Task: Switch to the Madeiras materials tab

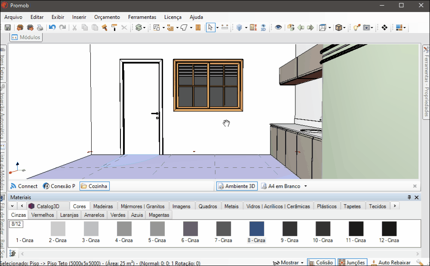Action: tap(103, 206)
